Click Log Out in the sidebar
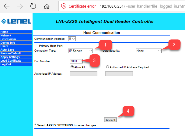 click(x=16, y=64)
